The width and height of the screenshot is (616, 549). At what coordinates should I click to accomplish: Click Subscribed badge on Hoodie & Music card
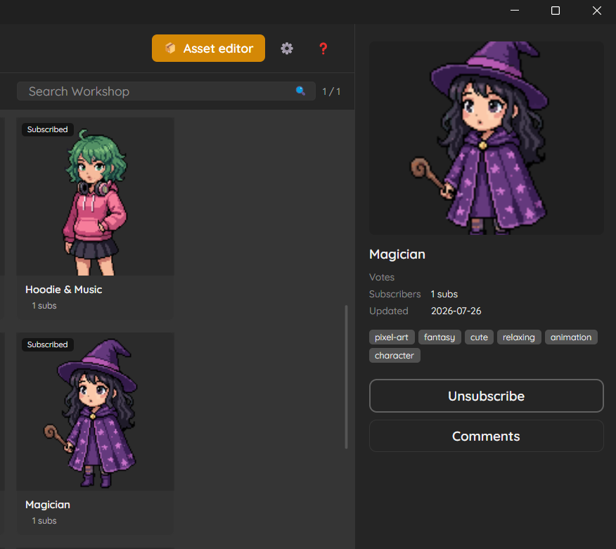(48, 129)
